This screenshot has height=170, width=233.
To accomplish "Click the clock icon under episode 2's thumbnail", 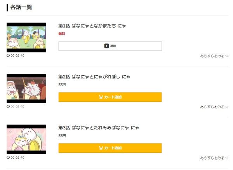I will point(8,106).
